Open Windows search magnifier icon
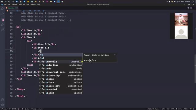Image resolution: width=196 pixels, height=110 pixels. pos(6,2)
